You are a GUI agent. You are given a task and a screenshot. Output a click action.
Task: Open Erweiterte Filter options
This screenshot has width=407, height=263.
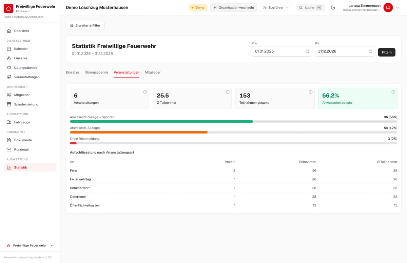click(85, 25)
